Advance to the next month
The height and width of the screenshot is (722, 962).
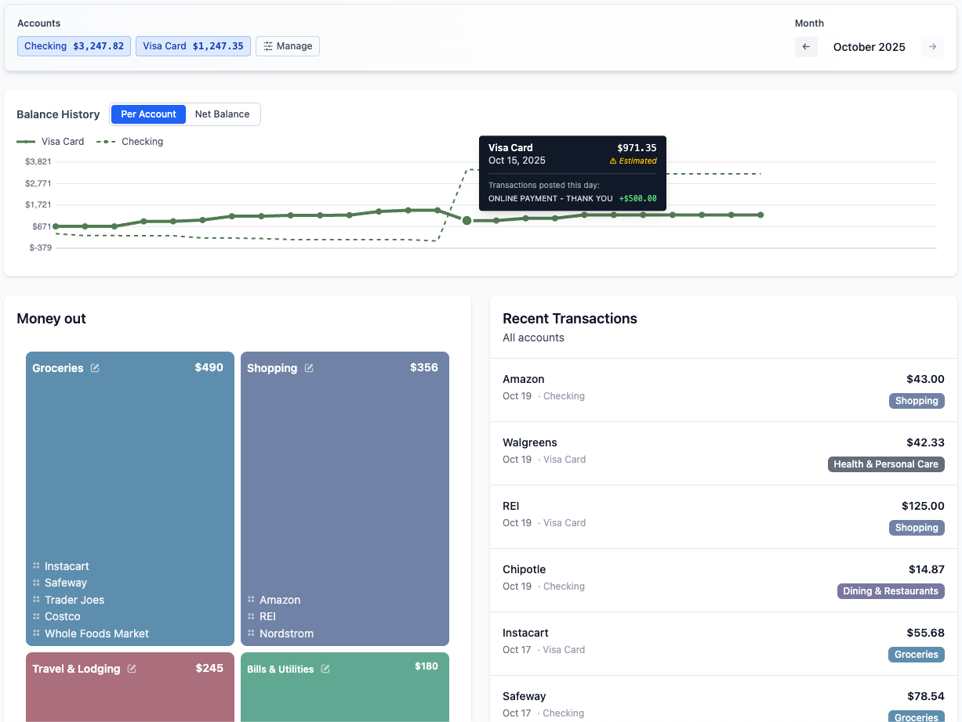point(932,47)
